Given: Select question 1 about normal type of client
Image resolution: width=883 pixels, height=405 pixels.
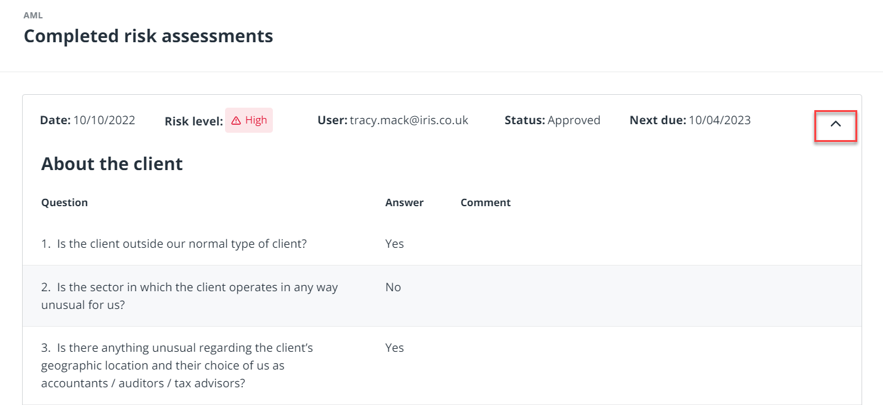Looking at the screenshot, I should 174,243.
